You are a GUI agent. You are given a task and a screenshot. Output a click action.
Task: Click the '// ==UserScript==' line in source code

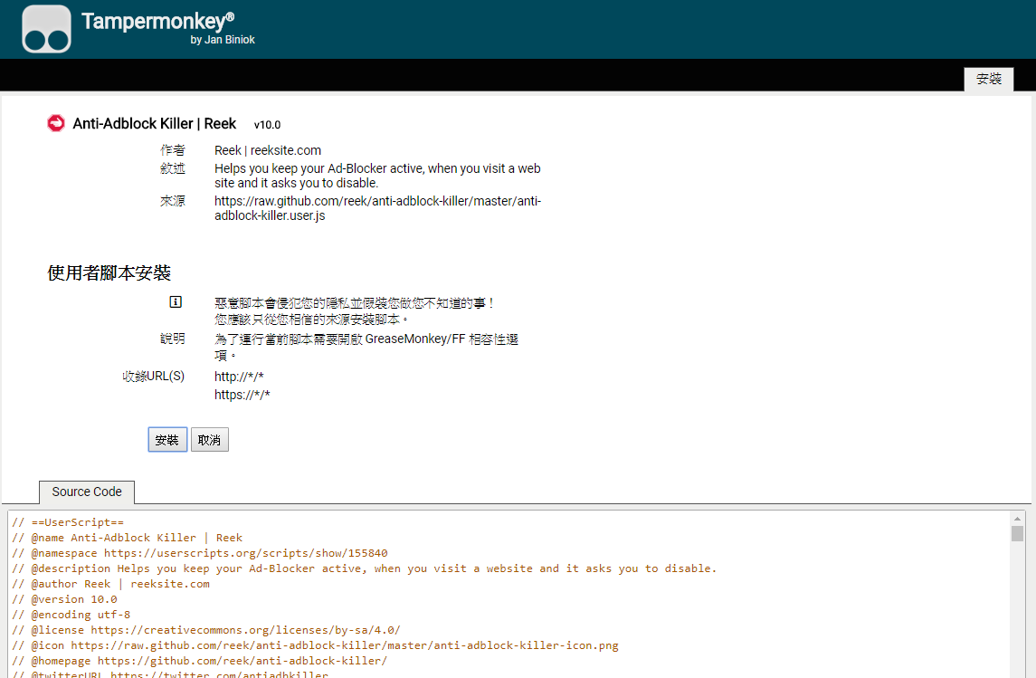[x=67, y=522]
